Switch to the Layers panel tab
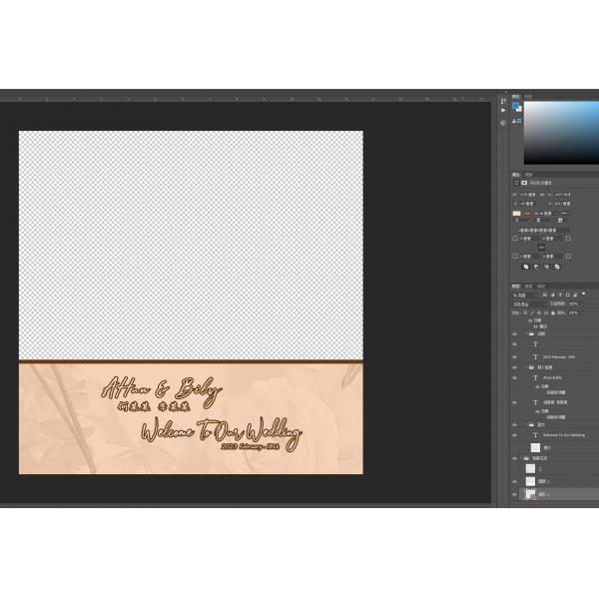This screenshot has height=599, width=599. (516, 286)
